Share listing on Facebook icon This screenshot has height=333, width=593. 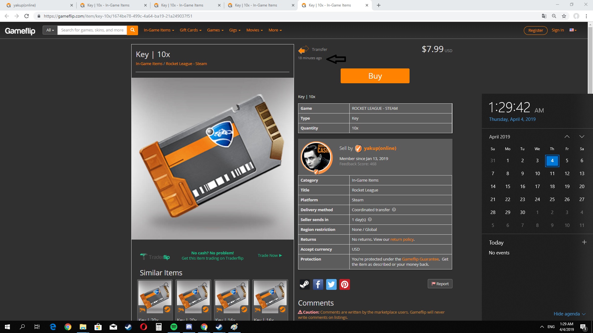pyautogui.click(x=318, y=284)
